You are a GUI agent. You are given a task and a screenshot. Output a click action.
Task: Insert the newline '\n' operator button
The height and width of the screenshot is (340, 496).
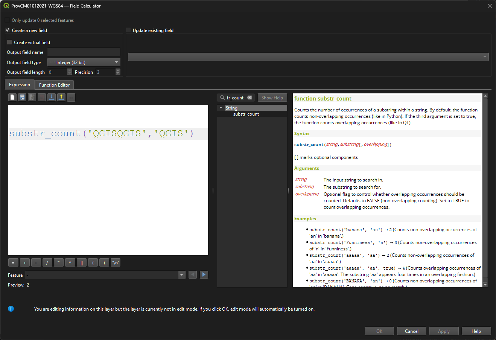(x=116, y=263)
